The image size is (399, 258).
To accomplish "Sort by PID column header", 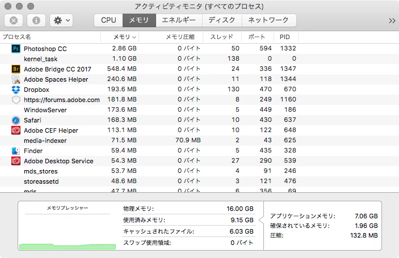I will pyautogui.click(x=285, y=37).
